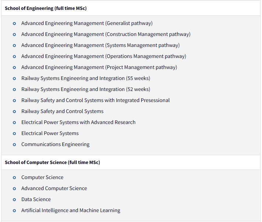262x222 pixels.
Task: Select the Project Management pathway course
Action: 99,67
